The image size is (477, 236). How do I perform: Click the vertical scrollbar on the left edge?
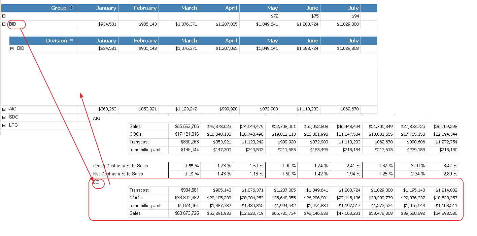click(x=1, y=67)
